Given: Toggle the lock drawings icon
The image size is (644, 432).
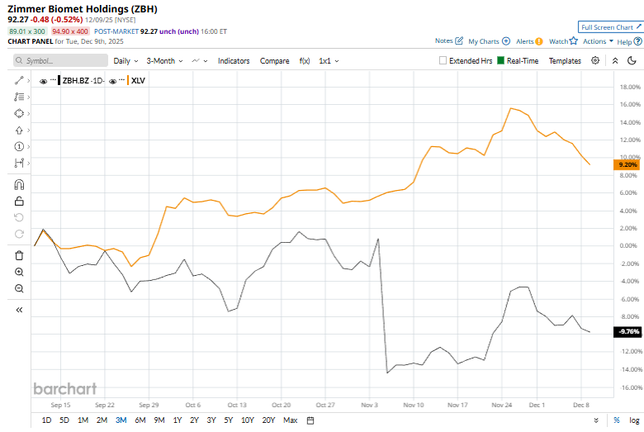Looking at the screenshot, I should 19,201.
